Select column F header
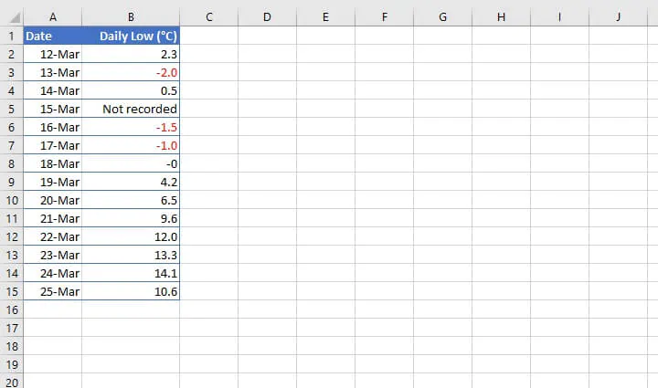The height and width of the screenshot is (388, 658). coord(385,16)
